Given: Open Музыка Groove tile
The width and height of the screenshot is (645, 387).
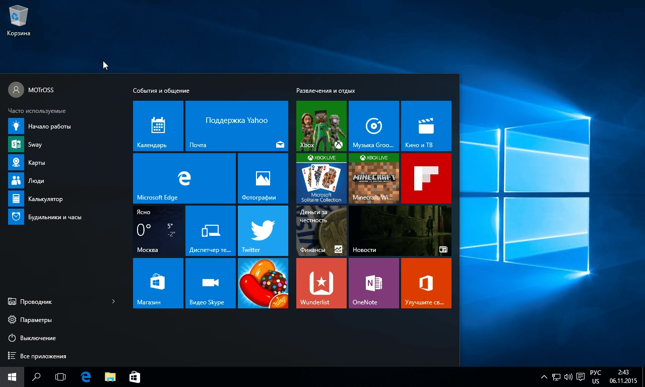Looking at the screenshot, I should pyautogui.click(x=374, y=126).
